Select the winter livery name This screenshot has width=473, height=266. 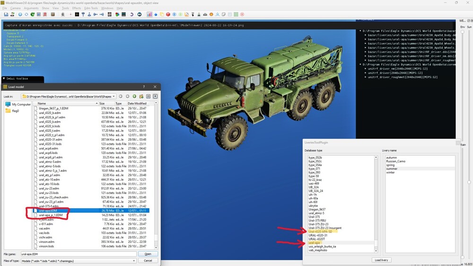(x=391, y=172)
